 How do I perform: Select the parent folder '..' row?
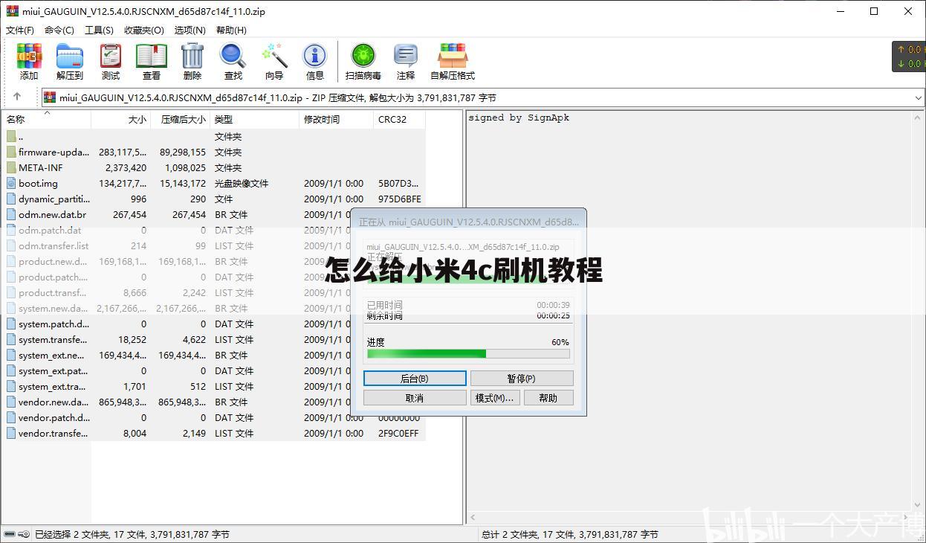[213, 136]
